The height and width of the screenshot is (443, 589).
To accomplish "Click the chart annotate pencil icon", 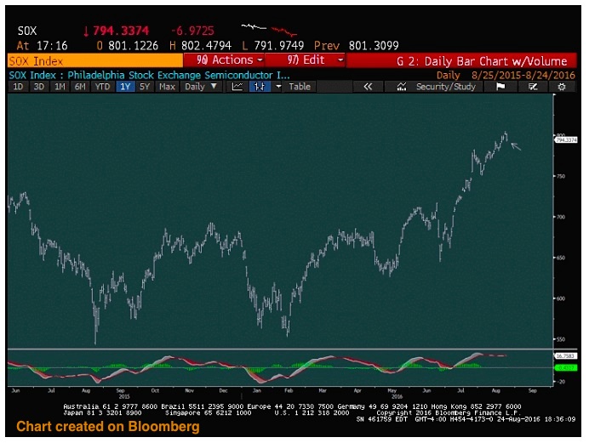I will [x=533, y=87].
